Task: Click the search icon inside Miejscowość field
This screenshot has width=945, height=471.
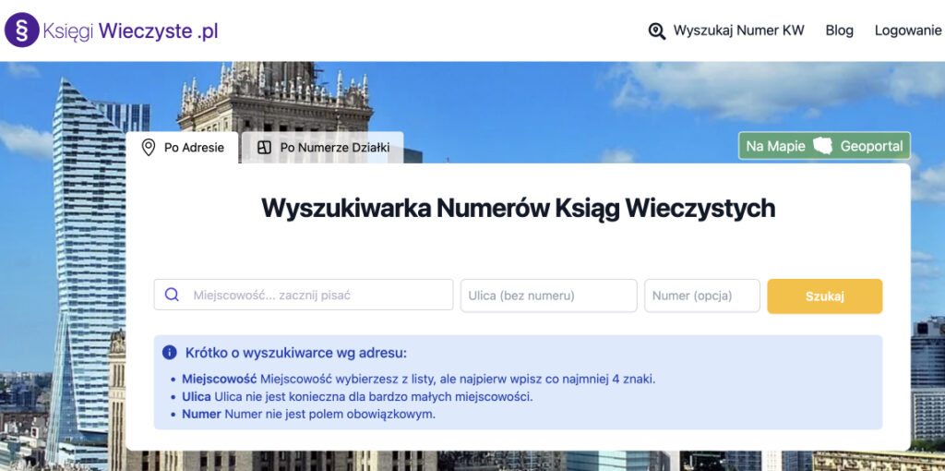Action: (172, 296)
